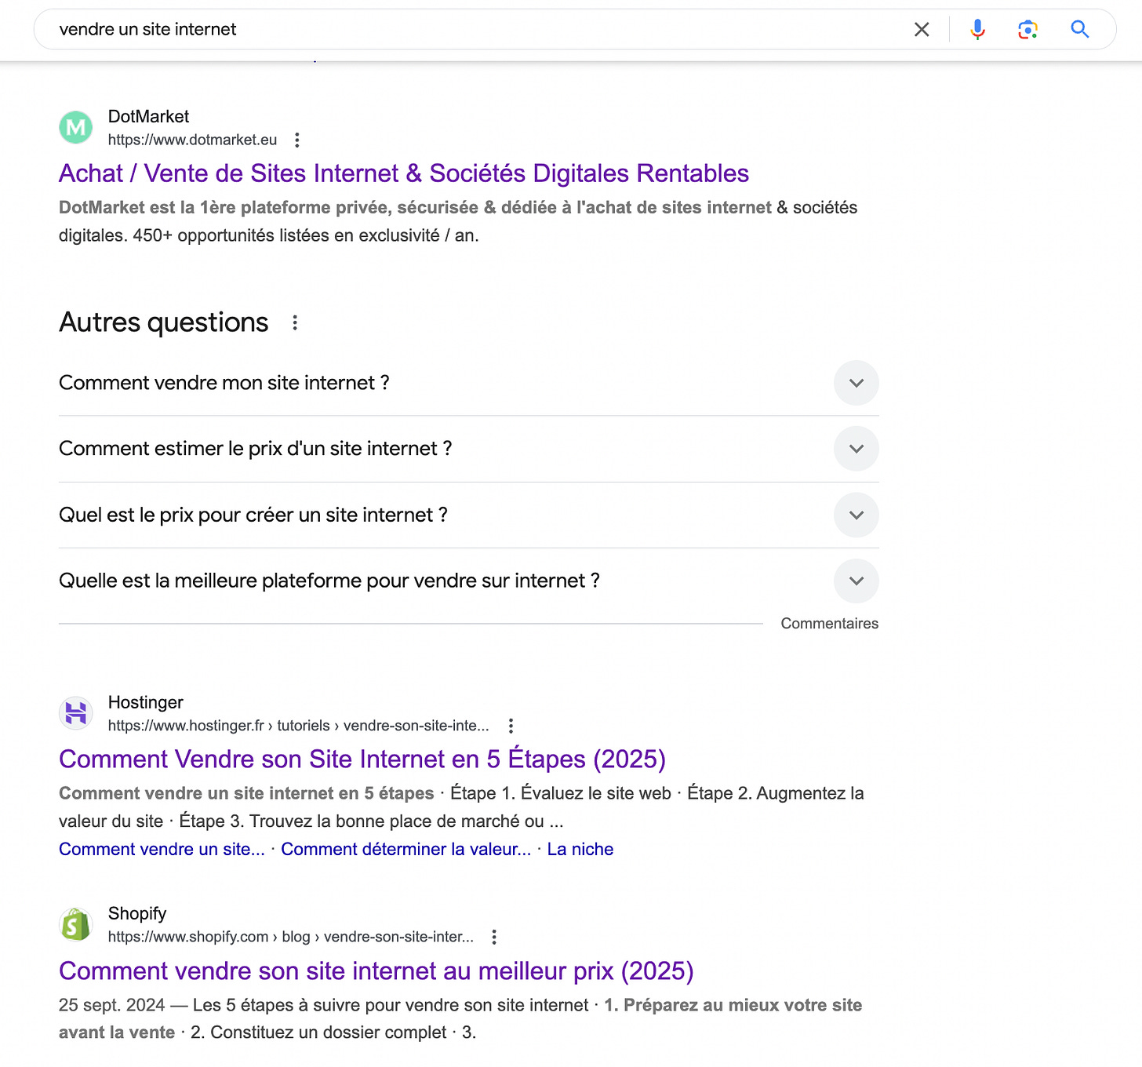Viewport: 1142px width, 1067px height.
Task: Follow the "La niche" sitelink
Action: click(x=580, y=850)
